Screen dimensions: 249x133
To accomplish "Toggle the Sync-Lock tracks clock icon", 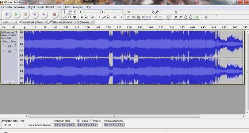I will tap(168, 17).
